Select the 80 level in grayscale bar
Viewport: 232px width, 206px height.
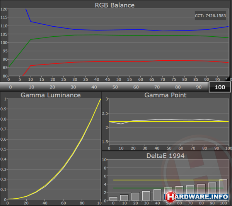(178, 87)
